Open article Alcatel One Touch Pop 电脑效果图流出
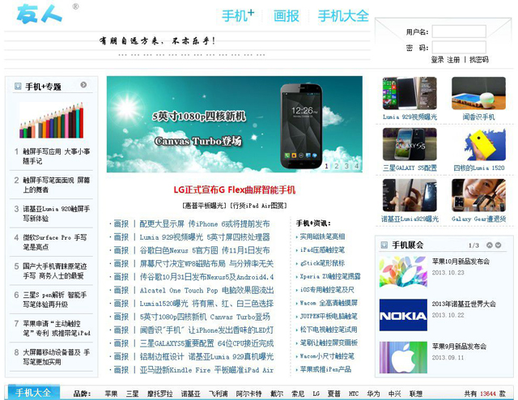The height and width of the screenshot is (400, 518). [x=206, y=290]
